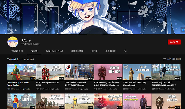Open the Facebook link icon on the banner
This screenshot has height=109, width=185.
tap(183, 30)
